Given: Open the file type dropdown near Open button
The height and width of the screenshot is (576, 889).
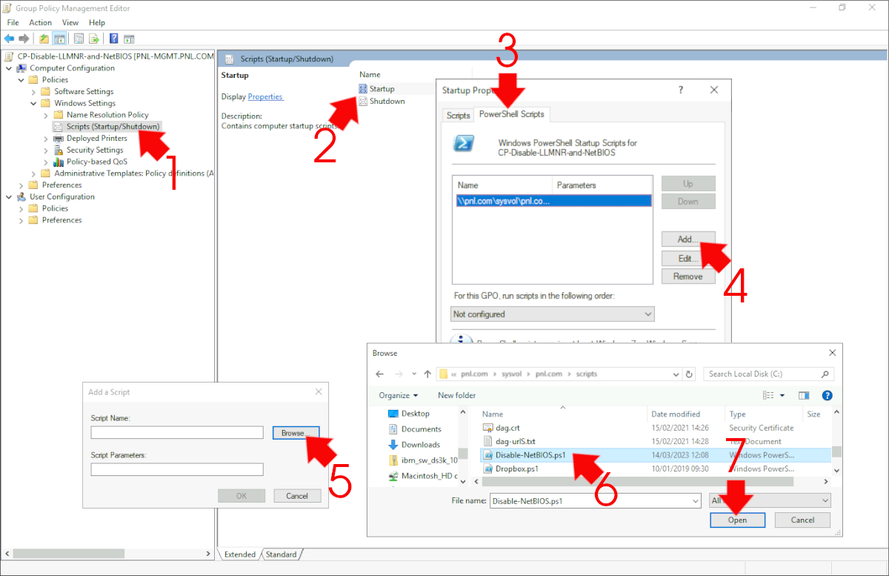Looking at the screenshot, I should pos(768,500).
